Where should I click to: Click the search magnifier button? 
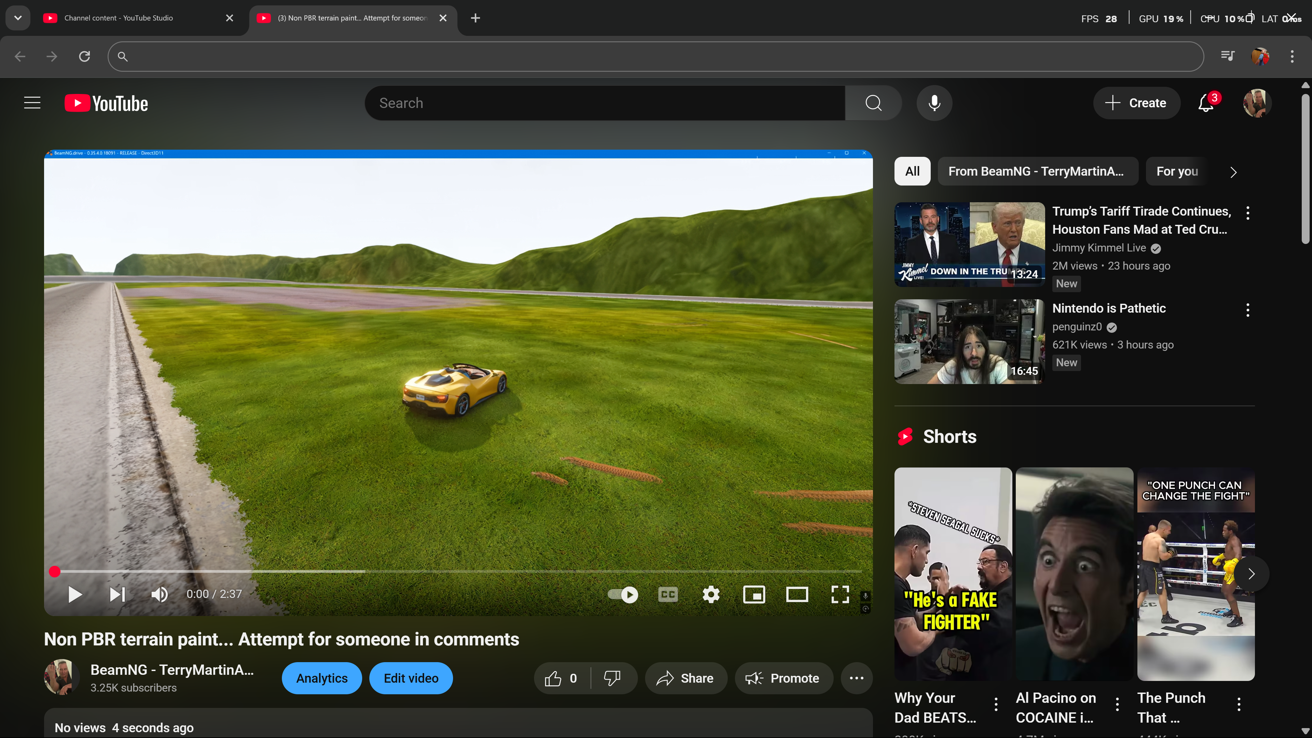coord(873,103)
